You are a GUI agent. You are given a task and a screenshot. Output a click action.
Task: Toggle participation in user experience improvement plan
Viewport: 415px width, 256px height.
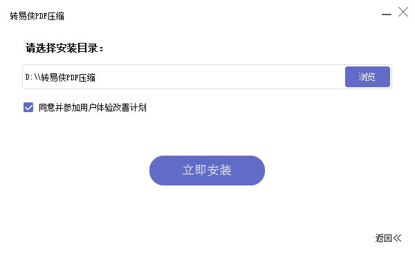click(28, 107)
